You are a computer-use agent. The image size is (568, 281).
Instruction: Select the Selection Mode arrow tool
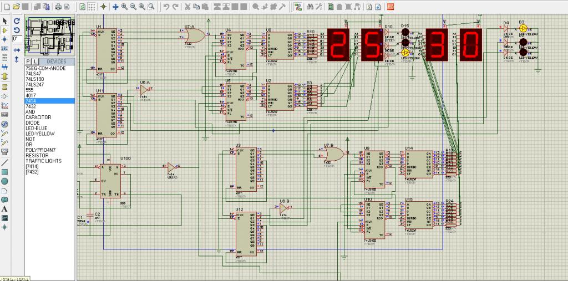tap(4, 21)
